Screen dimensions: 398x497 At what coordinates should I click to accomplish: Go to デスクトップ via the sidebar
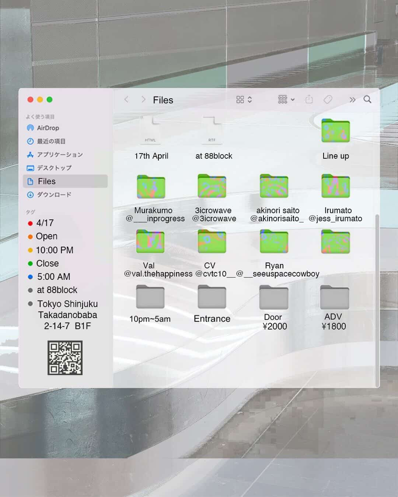click(54, 168)
